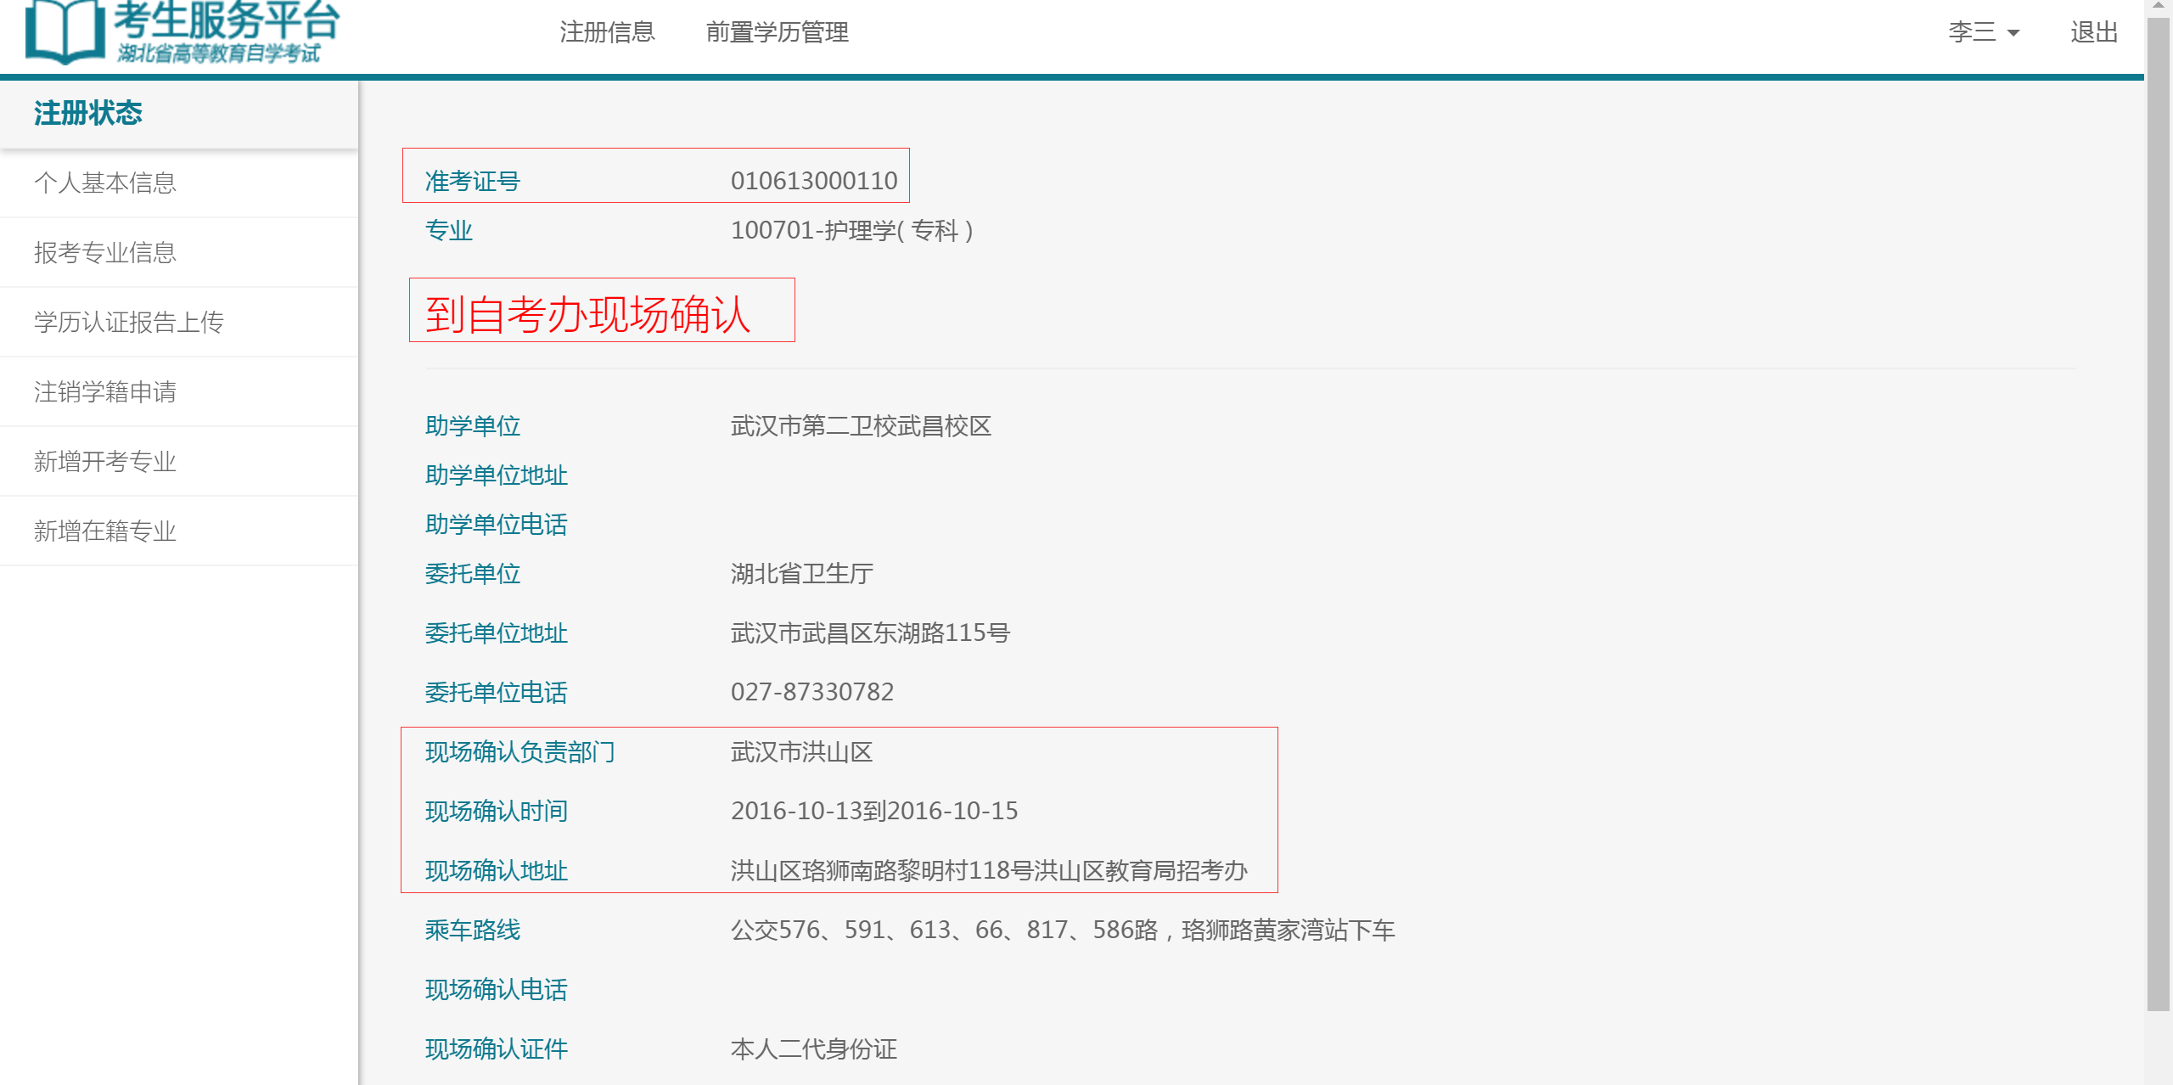Image resolution: width=2173 pixels, height=1085 pixels.
Task: Open the 李三 user dropdown
Action: tap(1972, 32)
